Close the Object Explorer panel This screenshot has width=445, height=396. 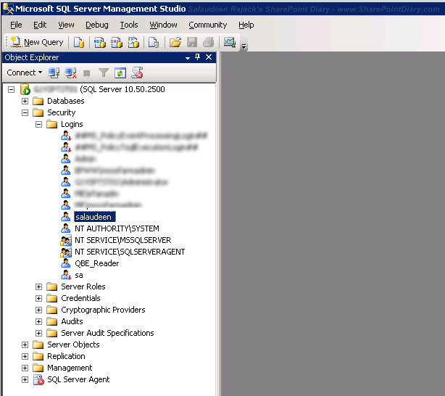pos(209,57)
